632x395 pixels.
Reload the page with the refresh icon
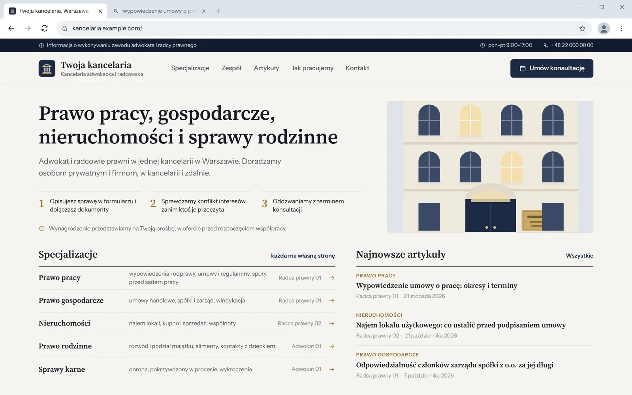point(45,28)
